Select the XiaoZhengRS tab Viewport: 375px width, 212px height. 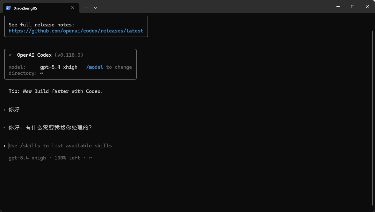pos(41,8)
